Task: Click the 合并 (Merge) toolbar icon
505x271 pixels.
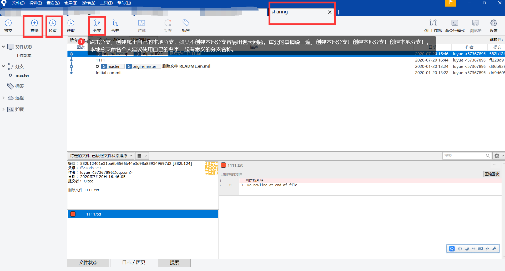Action: (115, 26)
